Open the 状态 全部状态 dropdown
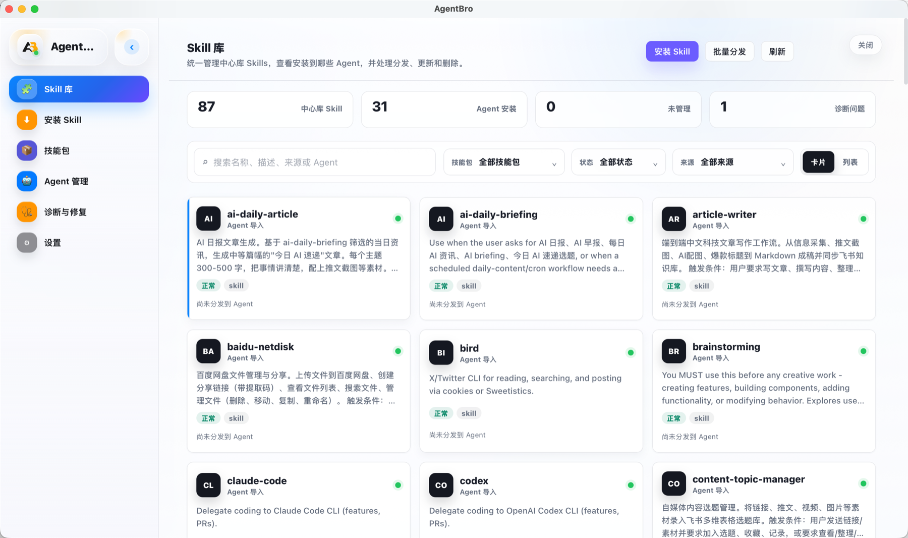This screenshot has height=538, width=908. [x=618, y=162]
